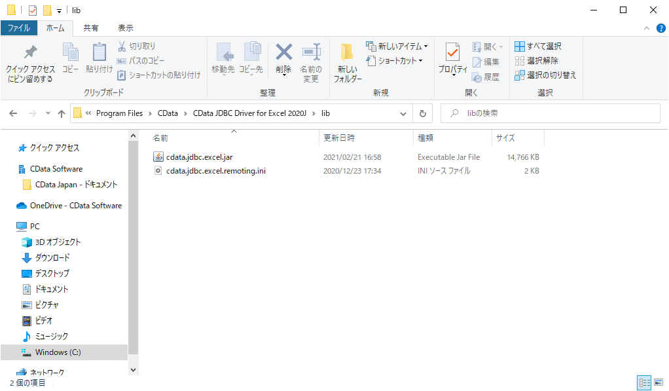Click Select none (選択解除)
This screenshot has width=669, height=391.
[x=536, y=61]
